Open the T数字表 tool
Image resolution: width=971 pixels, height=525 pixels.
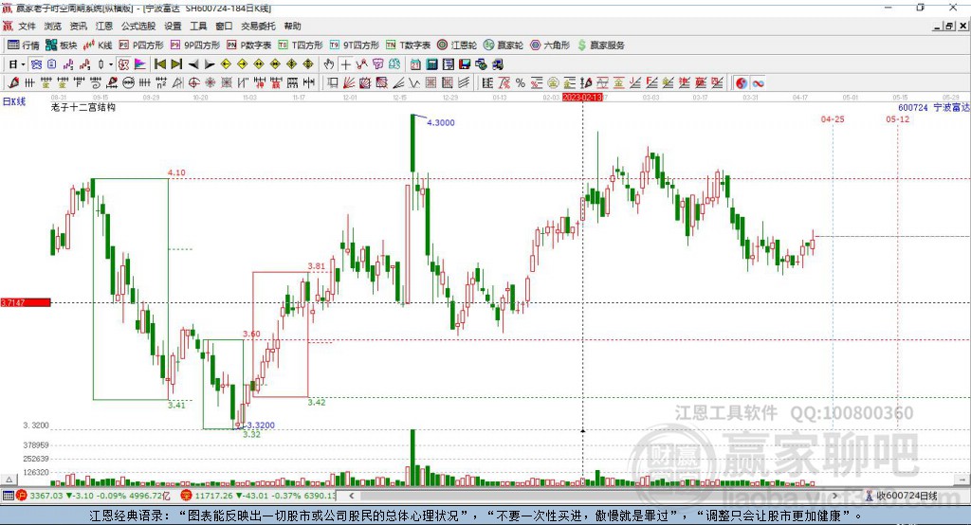pyautogui.click(x=408, y=45)
